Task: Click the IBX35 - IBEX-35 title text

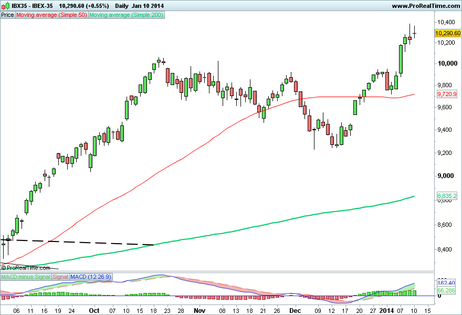Action: pyautogui.click(x=33, y=6)
